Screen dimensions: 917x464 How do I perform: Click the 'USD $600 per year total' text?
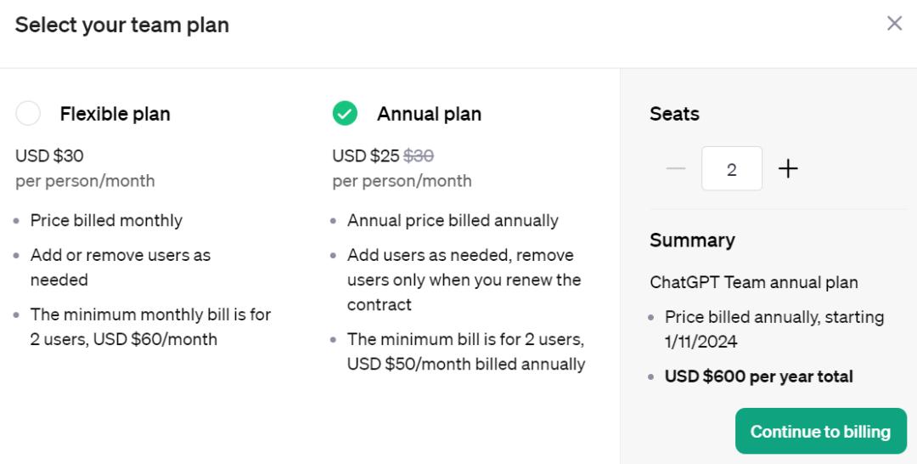click(x=759, y=376)
